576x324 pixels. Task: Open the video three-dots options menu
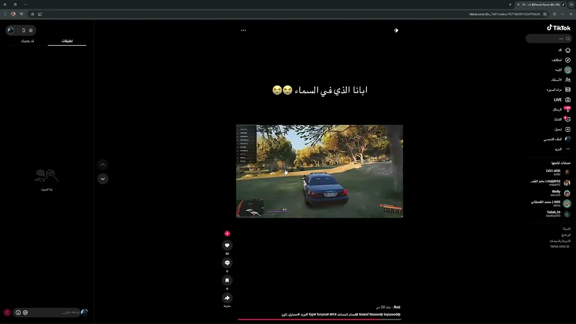(x=243, y=31)
